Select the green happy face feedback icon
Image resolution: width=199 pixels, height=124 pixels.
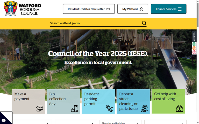[x=194, y=44]
